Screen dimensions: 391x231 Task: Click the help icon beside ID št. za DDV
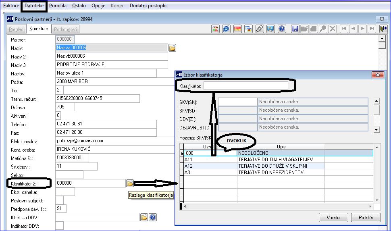coord(153,217)
